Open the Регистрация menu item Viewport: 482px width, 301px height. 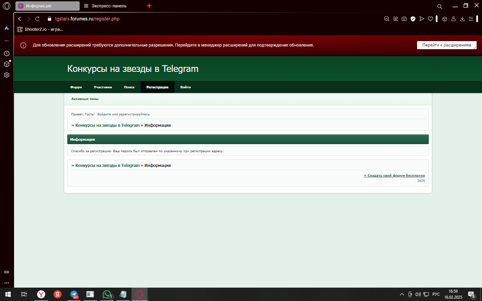157,87
